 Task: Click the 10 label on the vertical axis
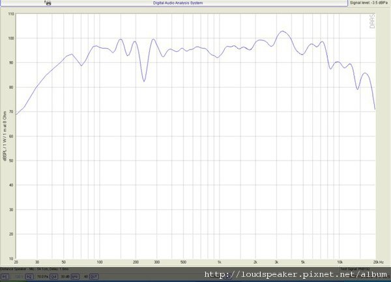(x=12, y=259)
